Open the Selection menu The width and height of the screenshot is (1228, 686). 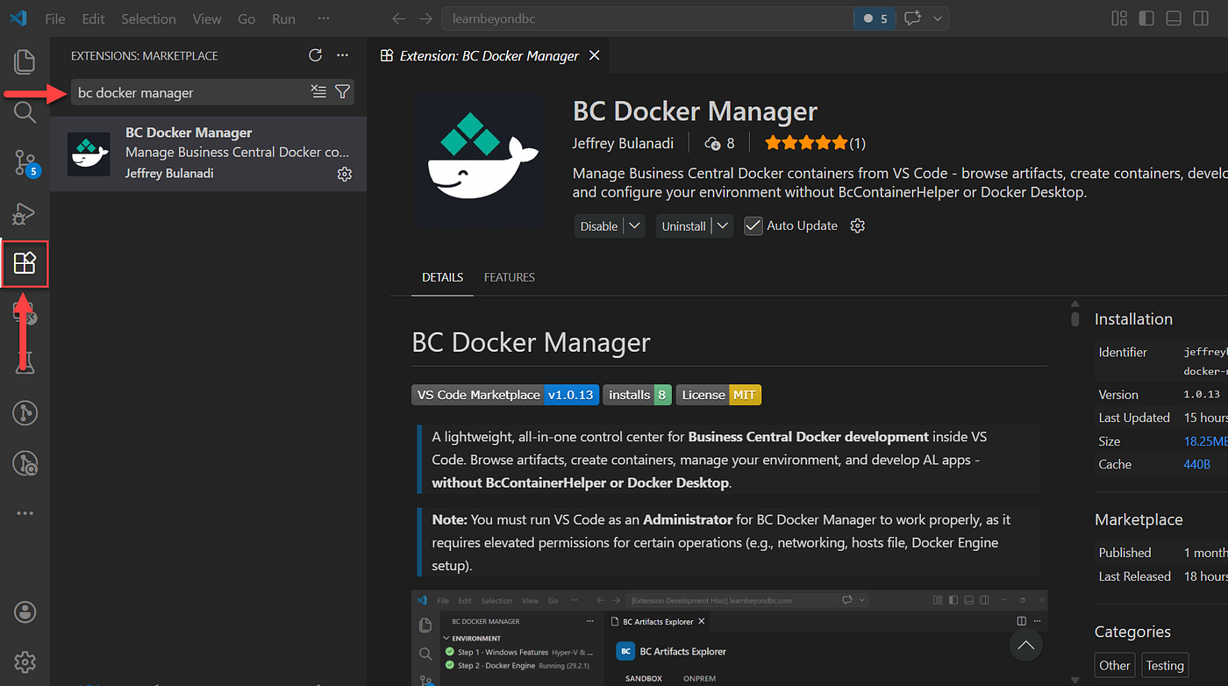coord(148,18)
